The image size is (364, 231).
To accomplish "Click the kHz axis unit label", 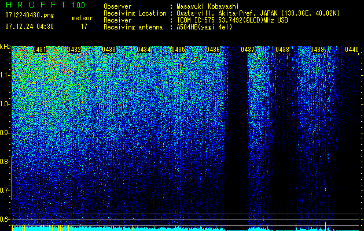I will [5, 47].
